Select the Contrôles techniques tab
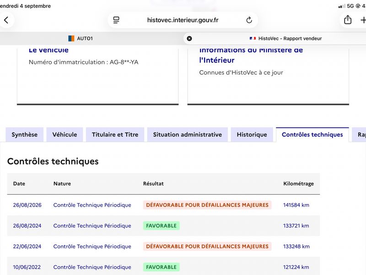Image resolution: width=366 pixels, height=275 pixels. (312, 135)
